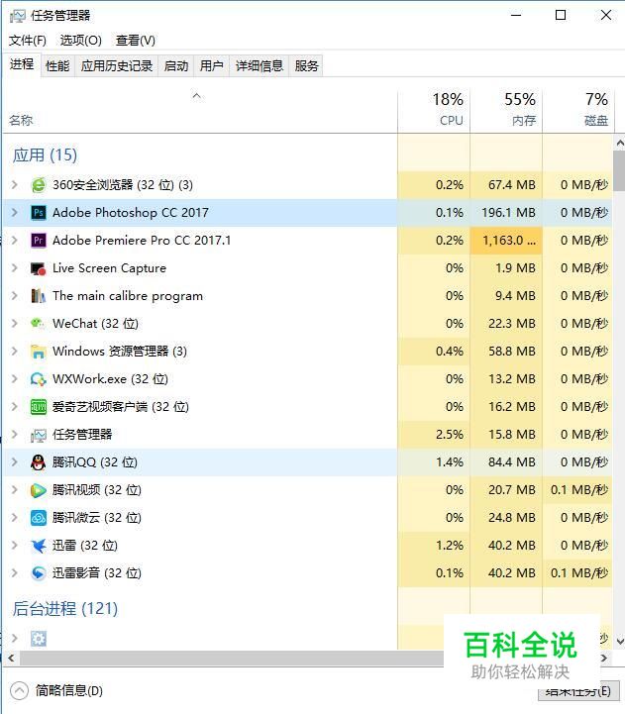Click the calibre program books icon
625x714 pixels.
point(39,296)
